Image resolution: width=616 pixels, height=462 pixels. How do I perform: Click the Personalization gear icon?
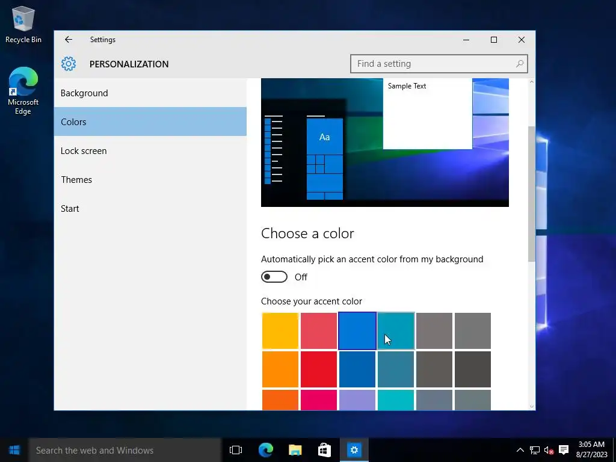69,64
